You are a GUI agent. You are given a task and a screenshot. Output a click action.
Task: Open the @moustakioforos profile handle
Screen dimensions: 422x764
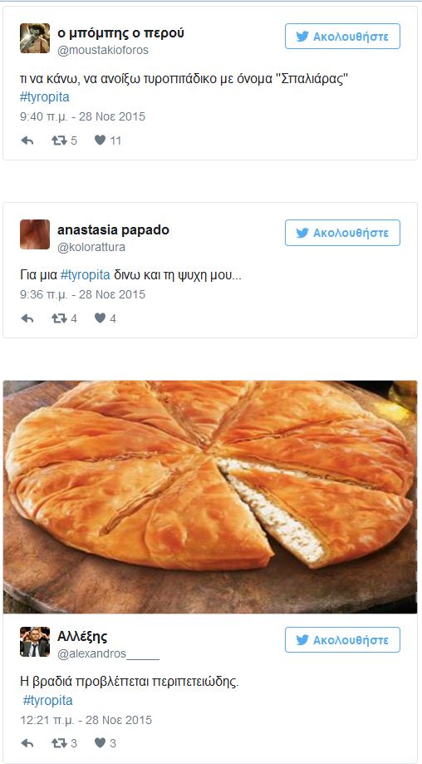pyautogui.click(x=103, y=50)
